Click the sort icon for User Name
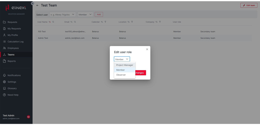 (50, 22)
